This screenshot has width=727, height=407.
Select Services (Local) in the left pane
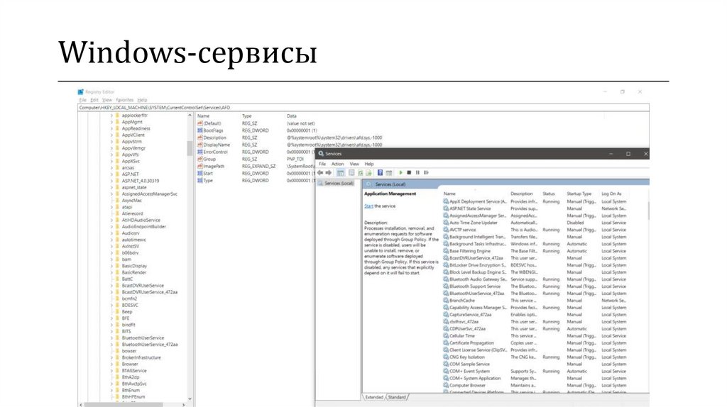point(338,183)
